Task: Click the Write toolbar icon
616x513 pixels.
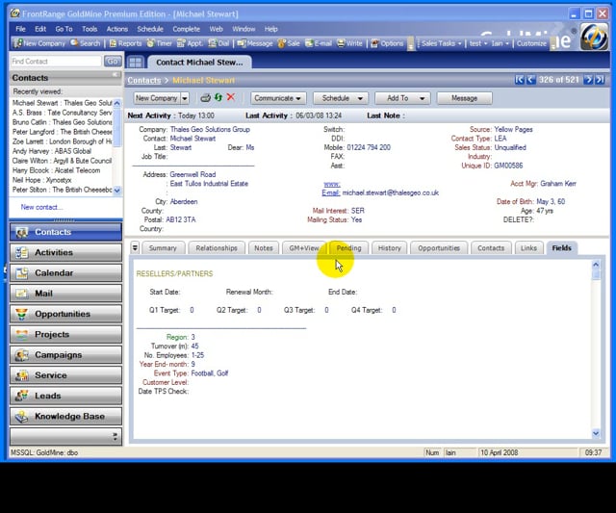Action: click(349, 43)
